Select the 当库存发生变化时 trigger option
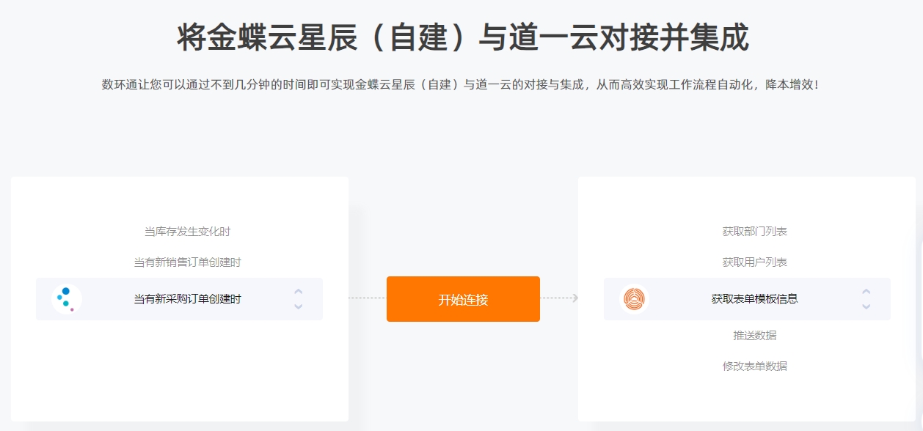 pos(187,232)
